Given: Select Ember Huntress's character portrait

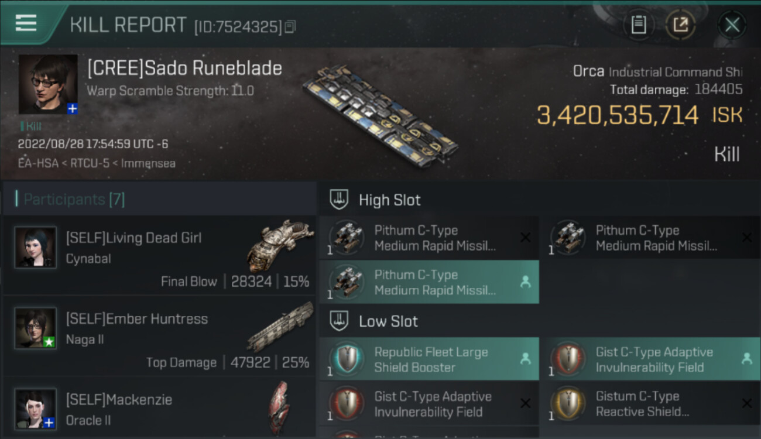Looking at the screenshot, I should pyautogui.click(x=36, y=328).
